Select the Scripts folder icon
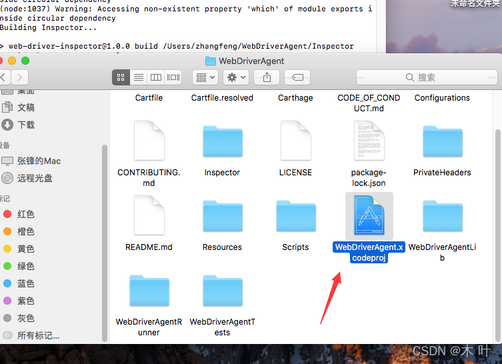 pyautogui.click(x=296, y=216)
